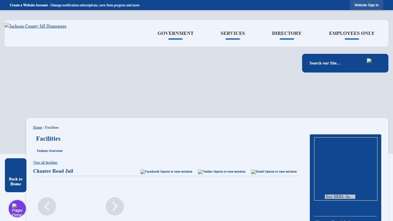Share facility on Twitter
The height and width of the screenshot is (221, 393).
pos(222,172)
